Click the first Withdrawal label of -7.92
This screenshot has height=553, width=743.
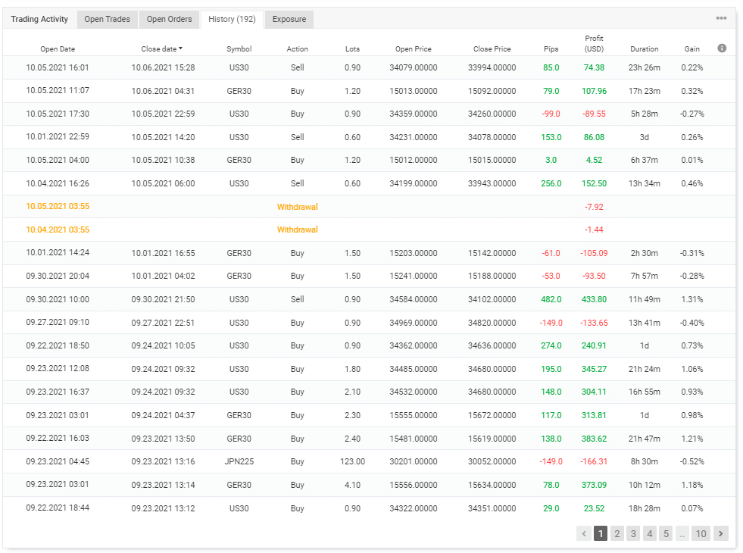(x=297, y=207)
